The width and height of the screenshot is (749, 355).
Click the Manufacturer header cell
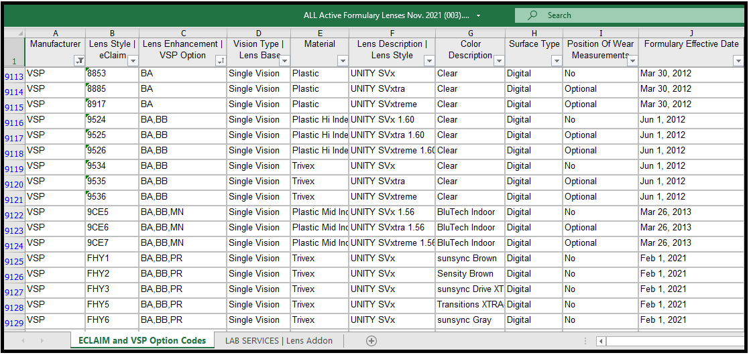point(56,52)
